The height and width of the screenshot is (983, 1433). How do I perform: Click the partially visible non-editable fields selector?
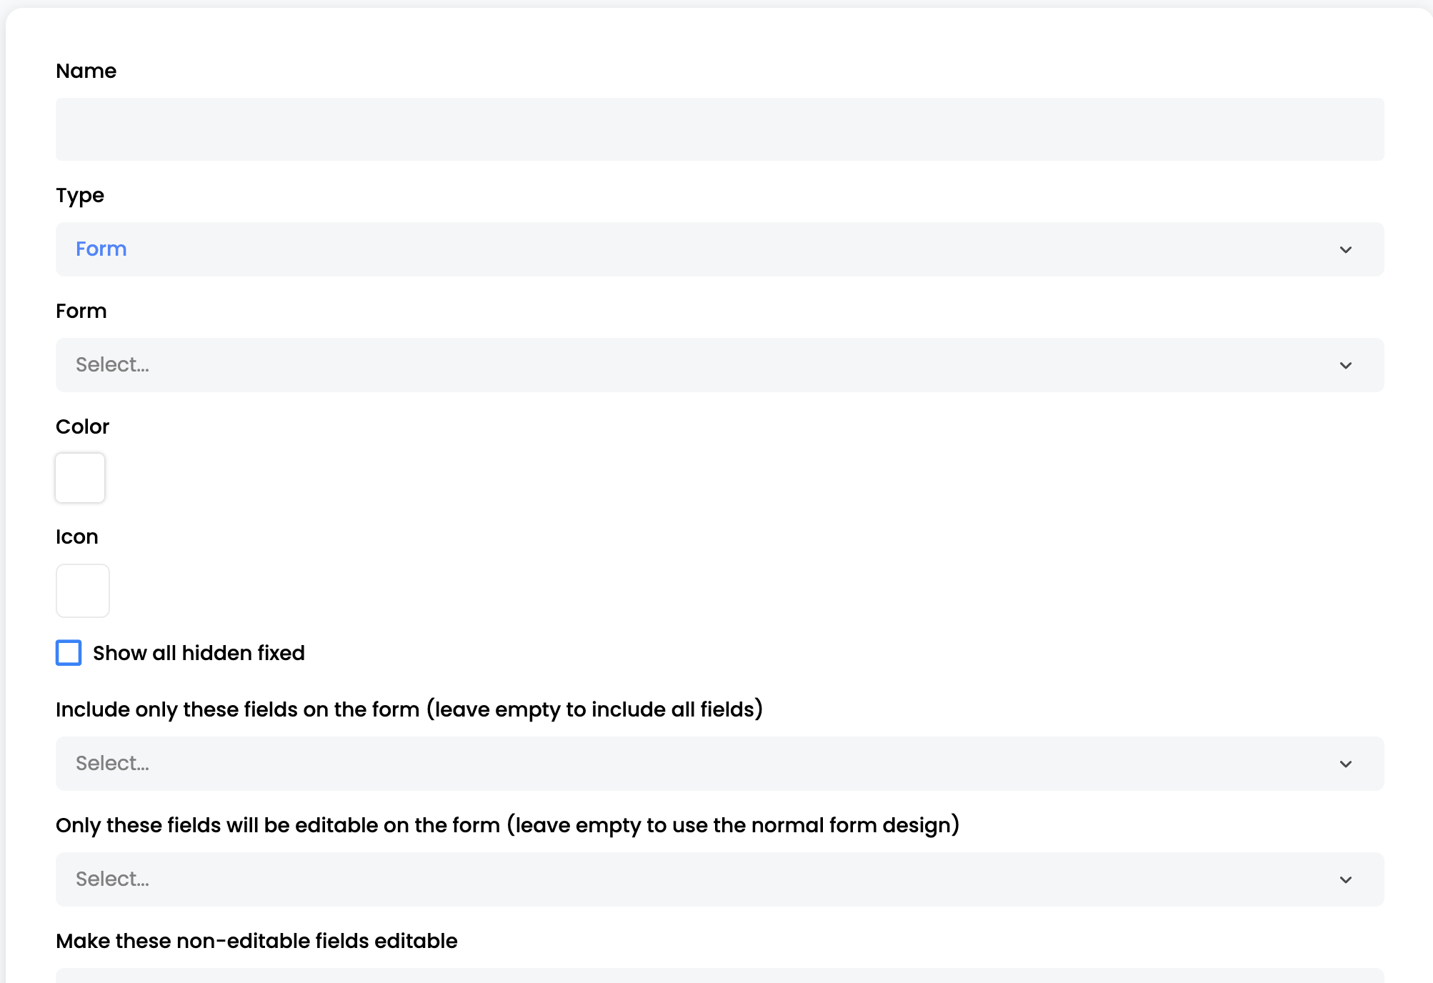(x=719, y=976)
